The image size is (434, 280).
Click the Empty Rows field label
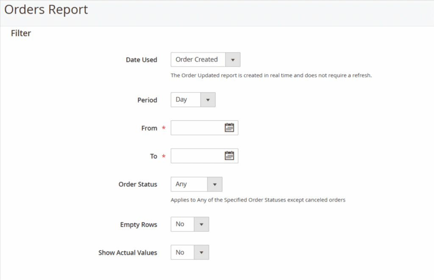coord(139,225)
